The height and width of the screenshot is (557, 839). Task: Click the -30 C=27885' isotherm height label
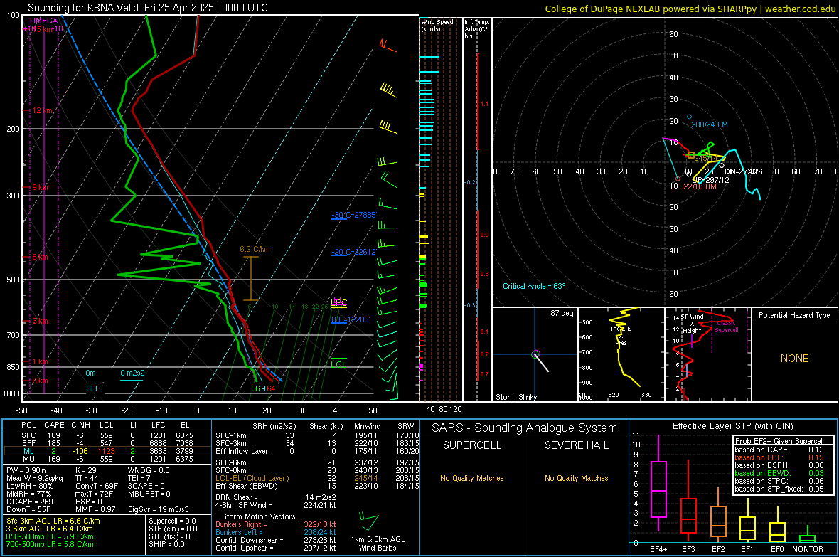[354, 215]
